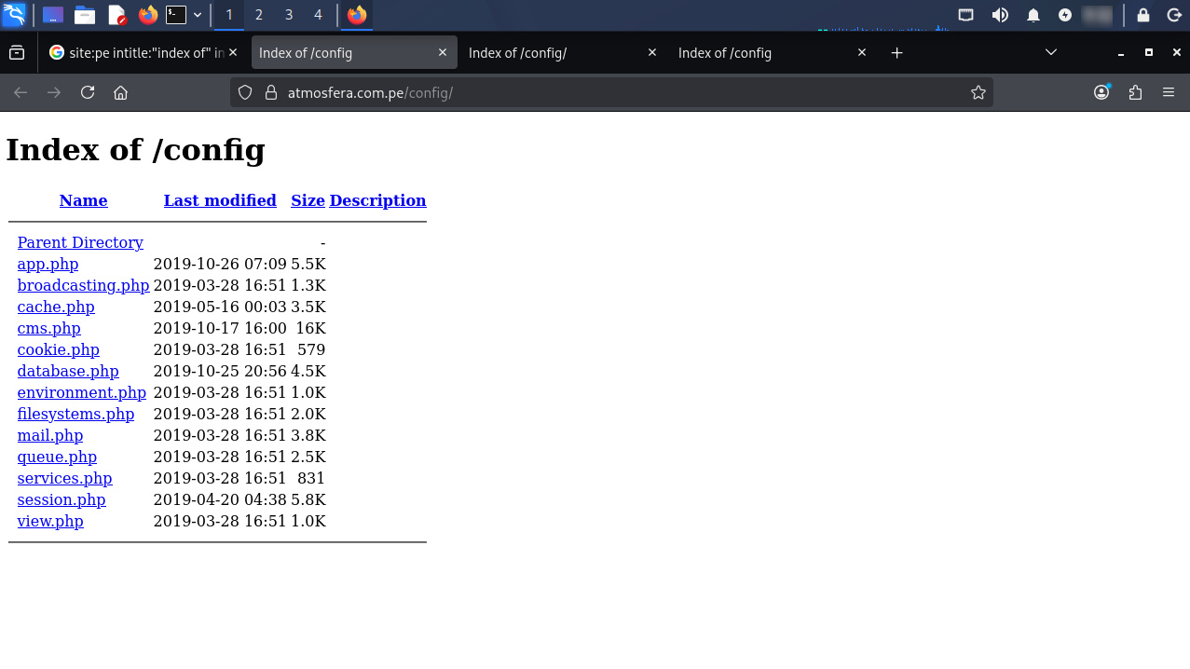Expand the terminal launcher dropdown arrow

(198, 15)
